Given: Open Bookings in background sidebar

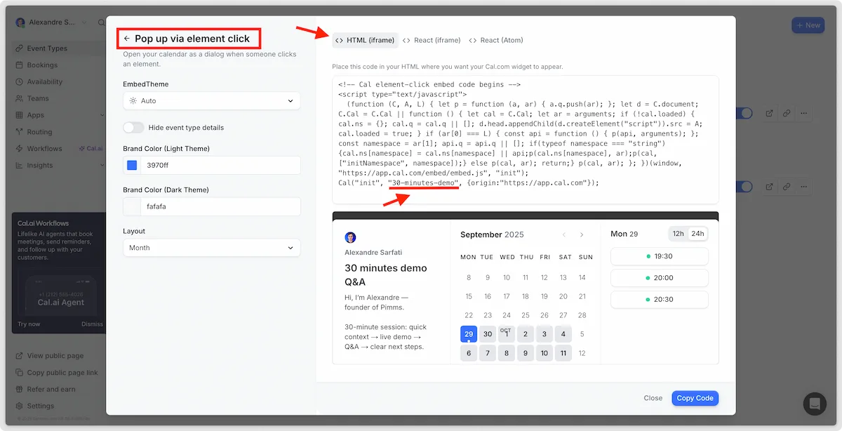Looking at the screenshot, I should coord(42,65).
